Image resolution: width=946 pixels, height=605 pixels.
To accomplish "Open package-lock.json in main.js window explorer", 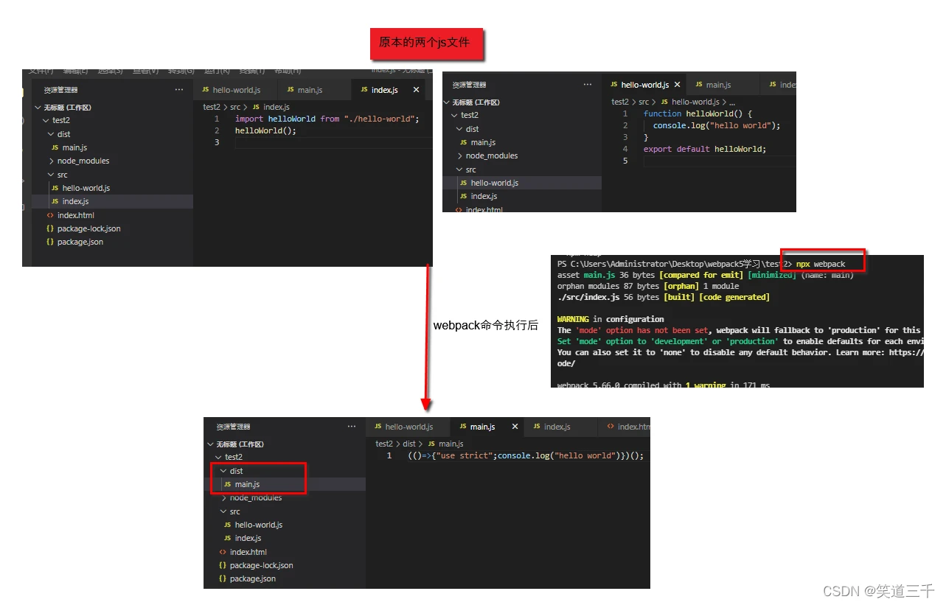I will tap(261, 565).
